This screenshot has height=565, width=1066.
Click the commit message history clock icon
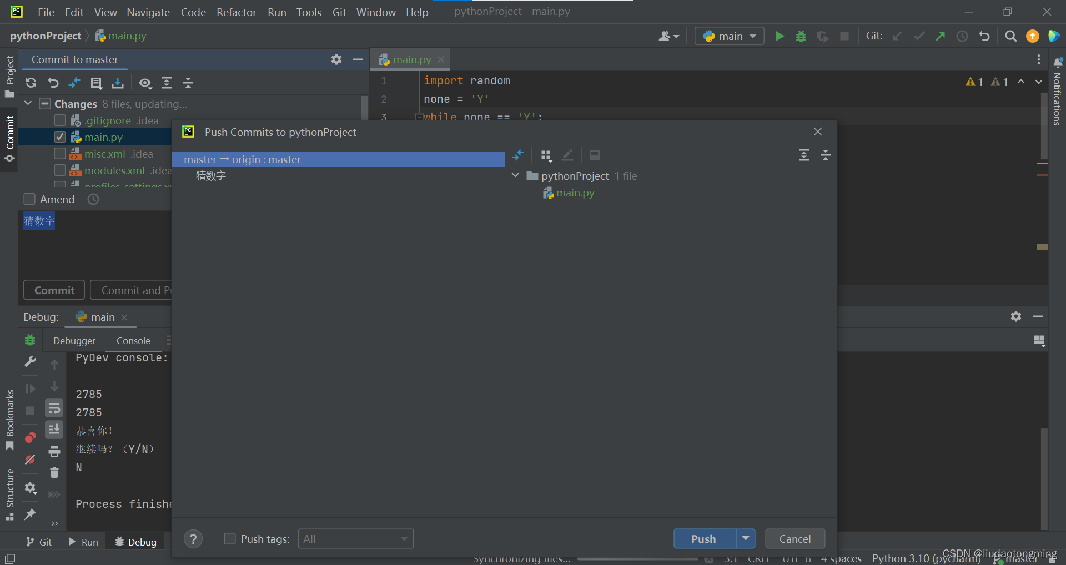(x=93, y=199)
